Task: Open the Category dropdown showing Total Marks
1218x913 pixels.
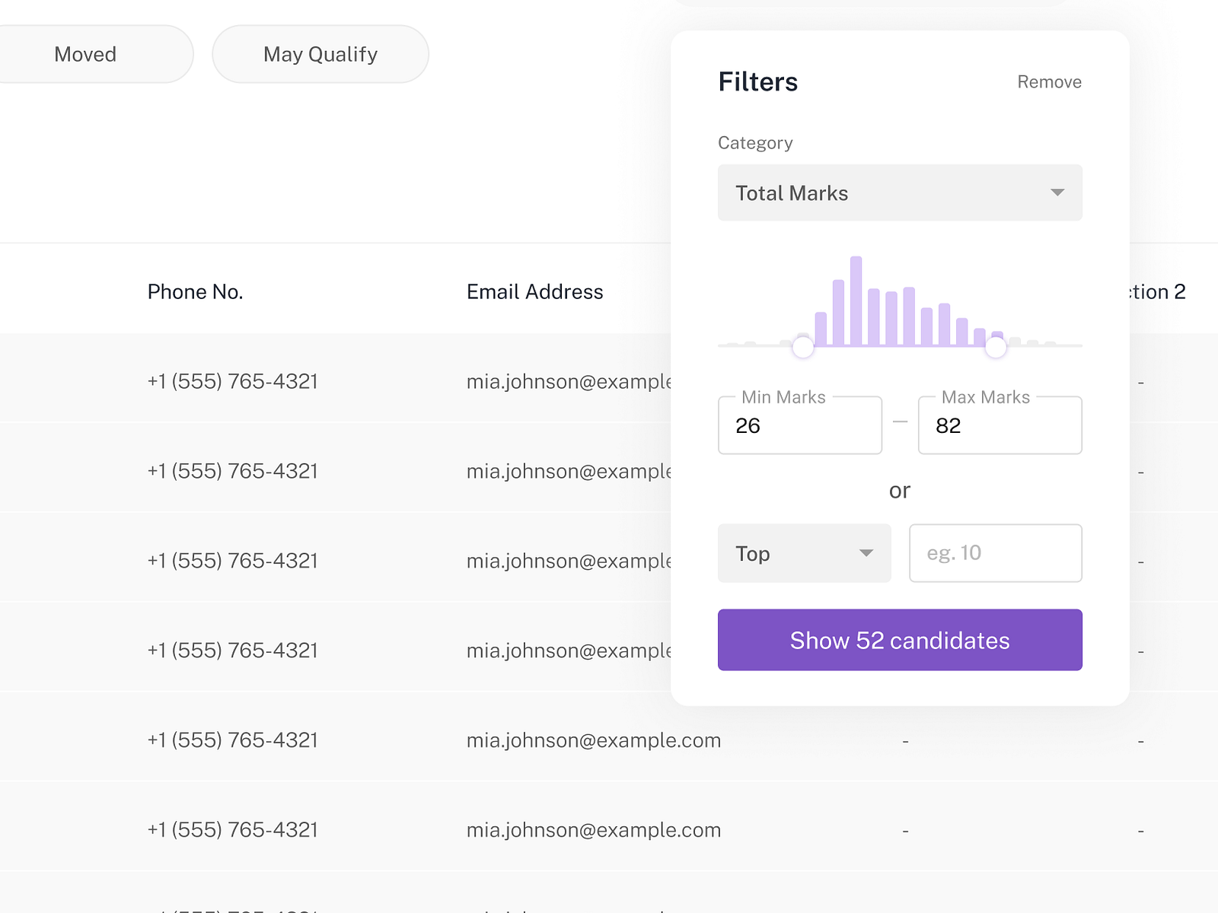Action: coord(900,192)
